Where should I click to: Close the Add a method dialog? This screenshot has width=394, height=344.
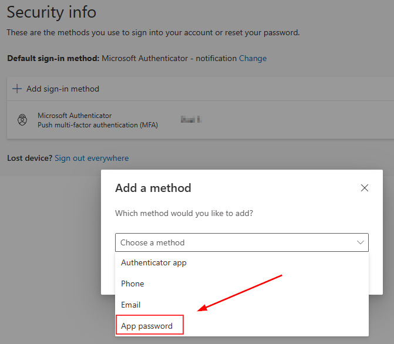click(x=365, y=188)
